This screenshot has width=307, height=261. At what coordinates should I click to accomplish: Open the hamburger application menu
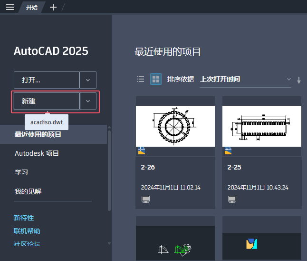tap(10, 7)
